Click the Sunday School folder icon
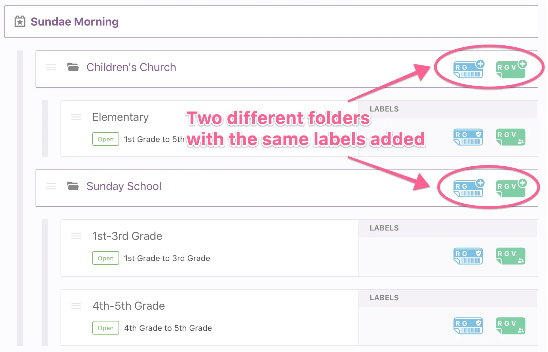Screen dimensions: 548x352 click(x=73, y=186)
